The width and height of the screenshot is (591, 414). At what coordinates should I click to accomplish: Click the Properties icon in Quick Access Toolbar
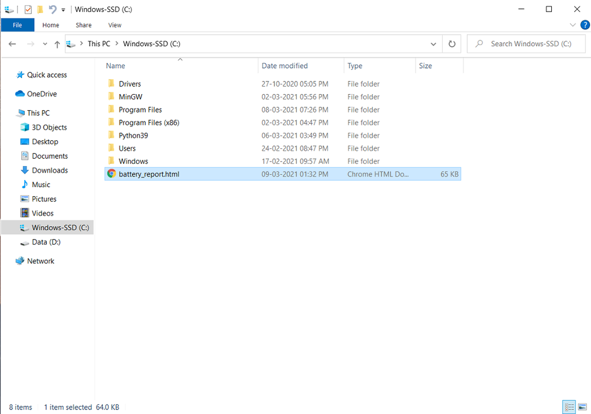27,9
